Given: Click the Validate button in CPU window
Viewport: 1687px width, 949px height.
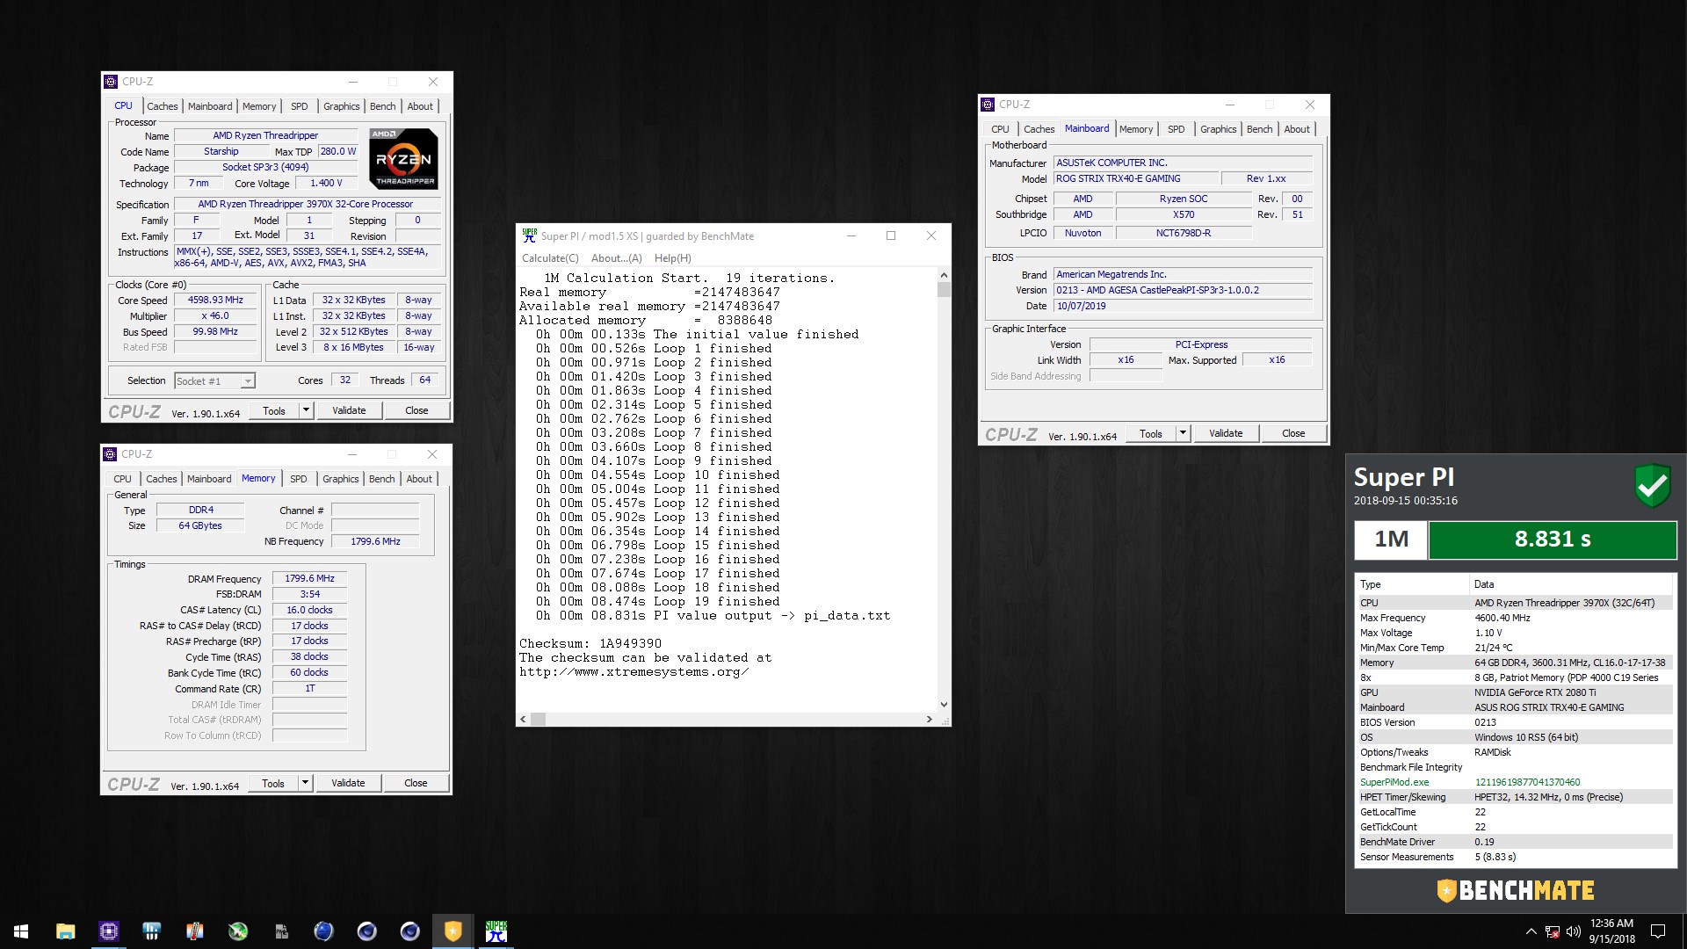Looking at the screenshot, I should [x=349, y=410].
